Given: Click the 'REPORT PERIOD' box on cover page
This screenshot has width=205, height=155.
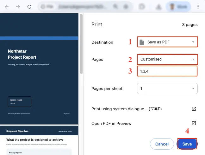Looking at the screenshot, I should 20,102.
